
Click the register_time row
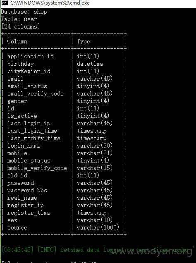(64, 213)
